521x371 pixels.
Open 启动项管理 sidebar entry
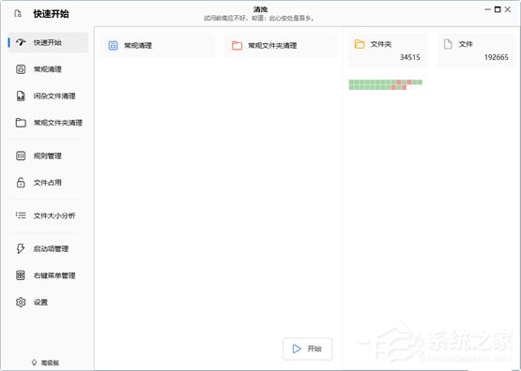tap(51, 248)
